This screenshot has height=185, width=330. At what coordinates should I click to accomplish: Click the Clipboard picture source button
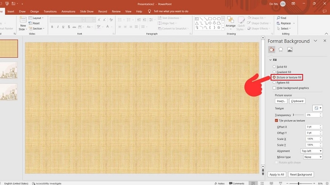pos(297,101)
